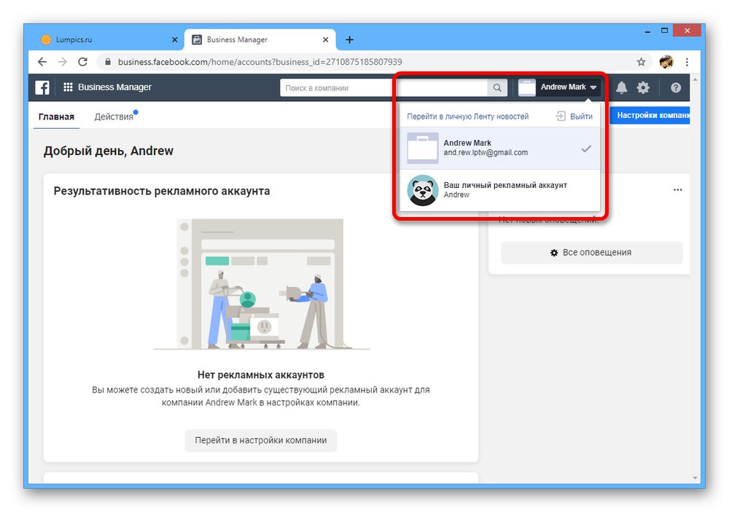Click the Поиск в компании search field

tap(383, 88)
